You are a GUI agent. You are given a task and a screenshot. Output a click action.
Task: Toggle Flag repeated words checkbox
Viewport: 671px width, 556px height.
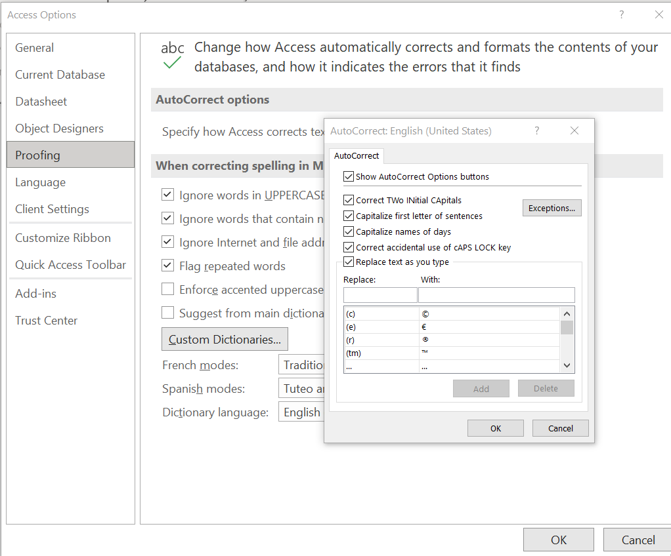coord(168,266)
